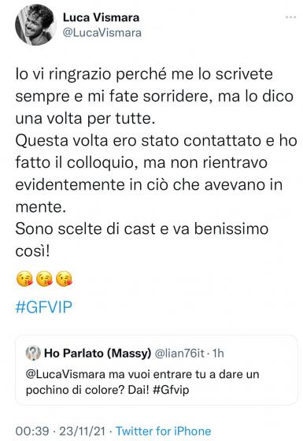Open the tweet's three-dots more options menu
This screenshot has width=303, height=441.
(290, 17)
